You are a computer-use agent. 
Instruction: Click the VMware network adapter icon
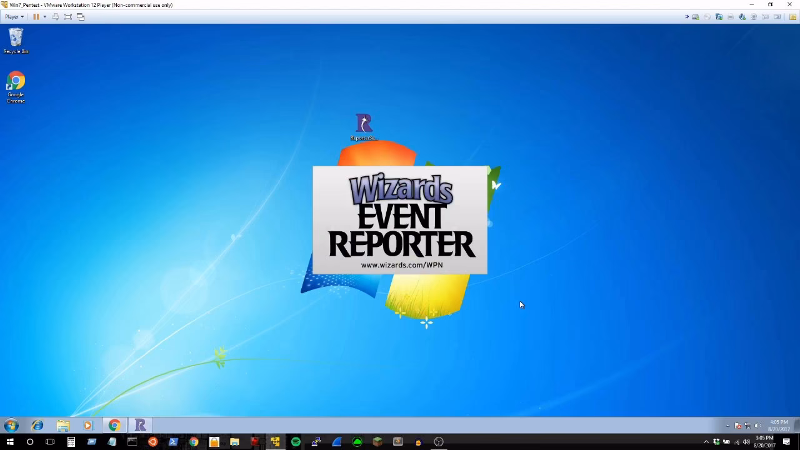point(719,17)
